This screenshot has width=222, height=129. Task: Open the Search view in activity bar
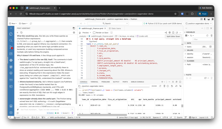pos(11,40)
